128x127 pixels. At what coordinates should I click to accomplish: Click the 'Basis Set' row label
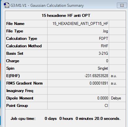15,53
